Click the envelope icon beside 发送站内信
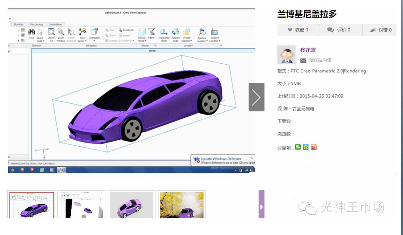 [x=303, y=60]
